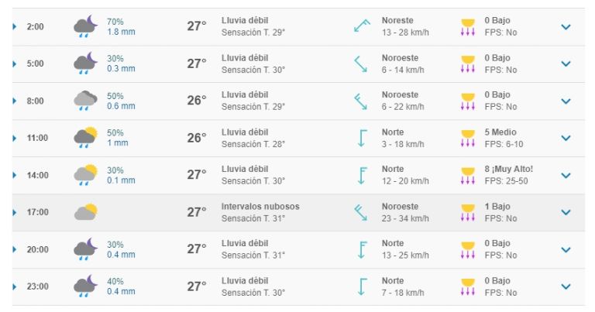Click the sun and rain icon for 11:00
The height and width of the screenshot is (312, 595).
[85, 138]
